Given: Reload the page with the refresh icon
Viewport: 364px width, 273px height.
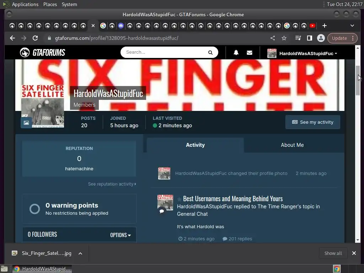Looking at the screenshot, I should coord(35,38).
